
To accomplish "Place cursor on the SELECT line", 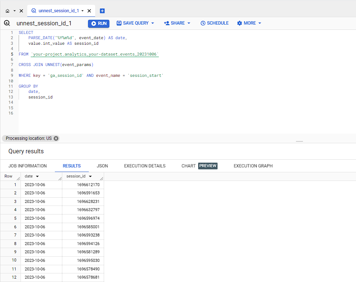I will click(x=26, y=32).
